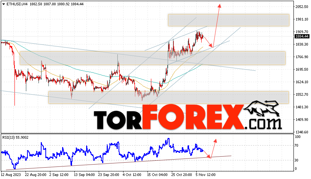Click the 1409.90 price scale value
311x179 pixels.
pos(302,120)
